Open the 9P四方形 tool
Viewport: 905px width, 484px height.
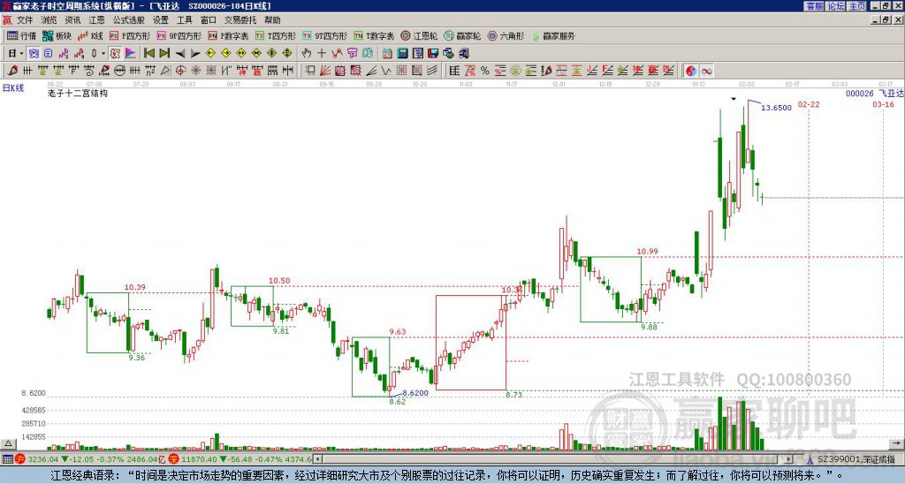179,35
